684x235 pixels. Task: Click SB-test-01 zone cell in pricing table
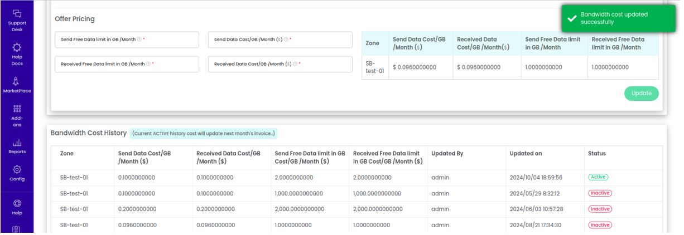374,67
